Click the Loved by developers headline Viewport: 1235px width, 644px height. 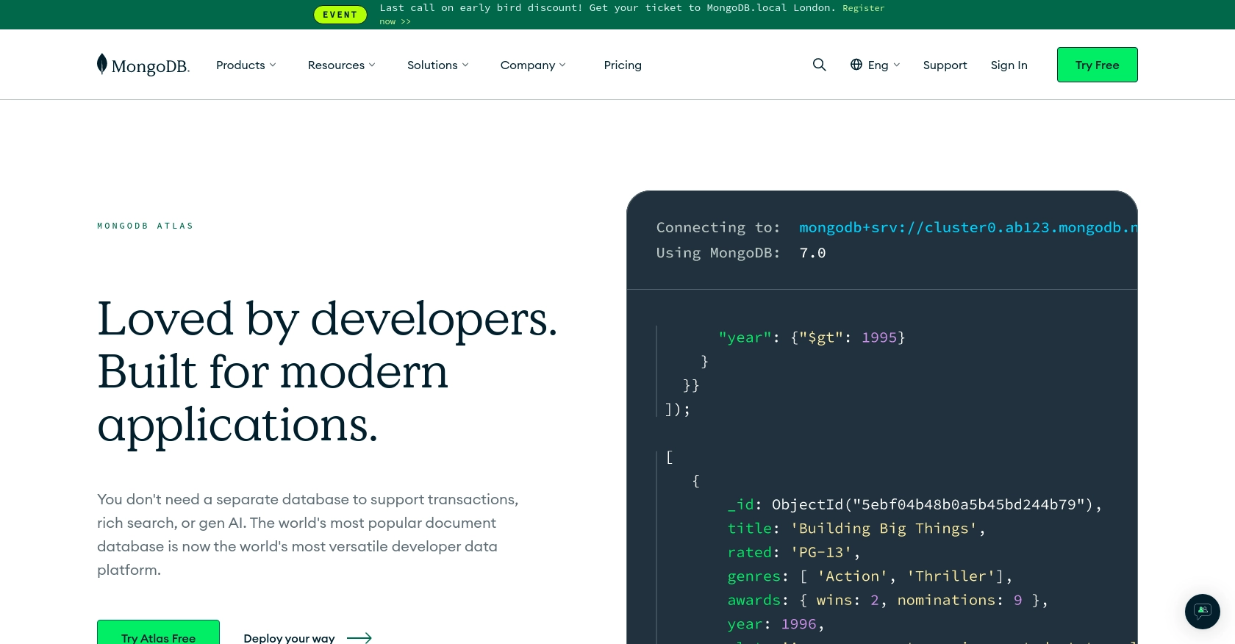(327, 371)
